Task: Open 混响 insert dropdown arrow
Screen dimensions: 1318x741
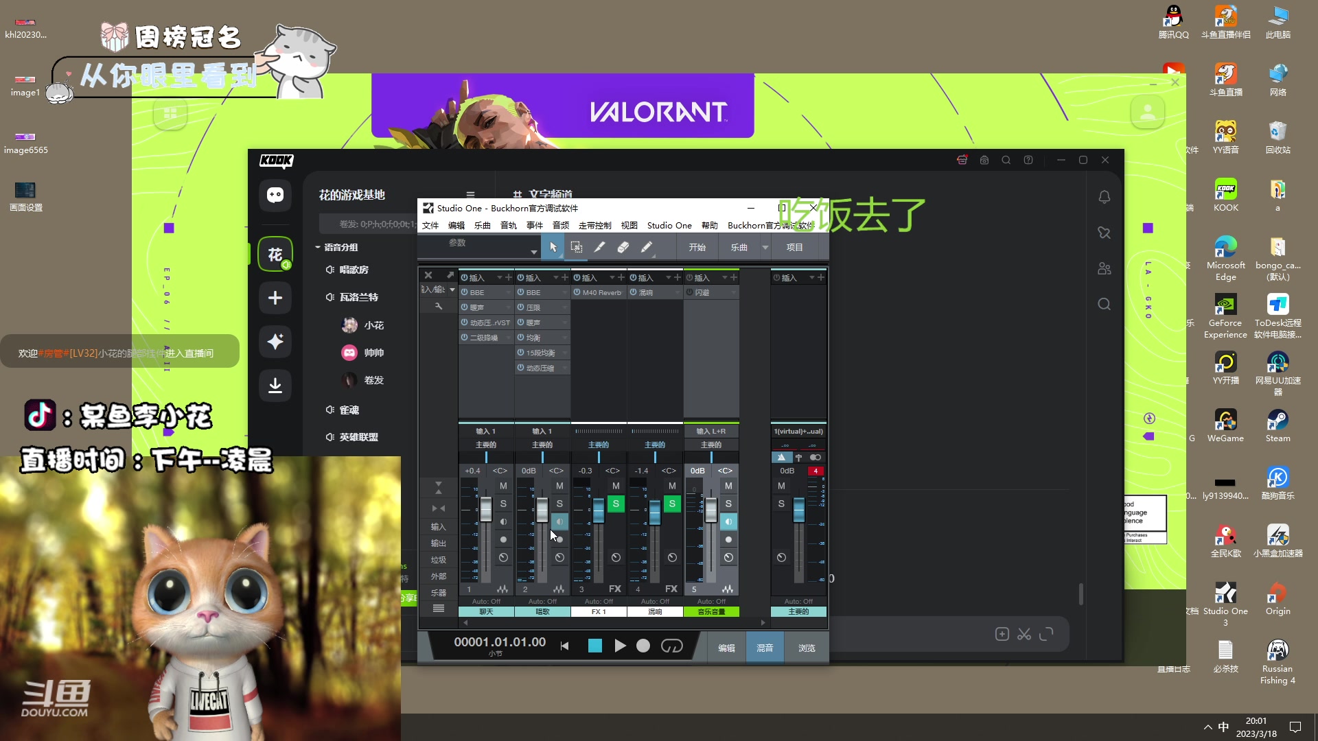Action: 677,293
